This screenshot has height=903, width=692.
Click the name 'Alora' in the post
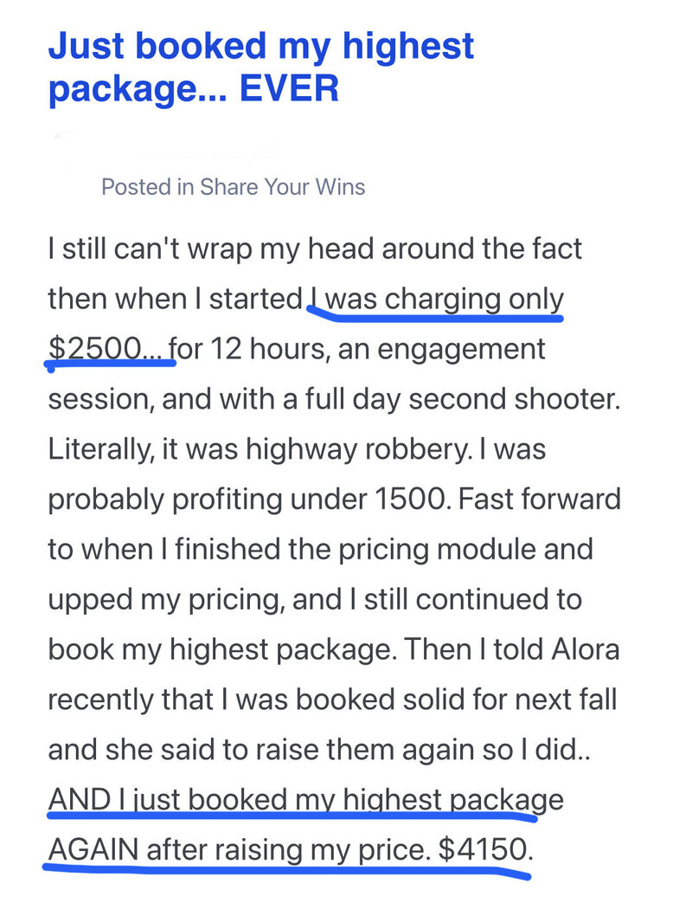[x=586, y=649]
